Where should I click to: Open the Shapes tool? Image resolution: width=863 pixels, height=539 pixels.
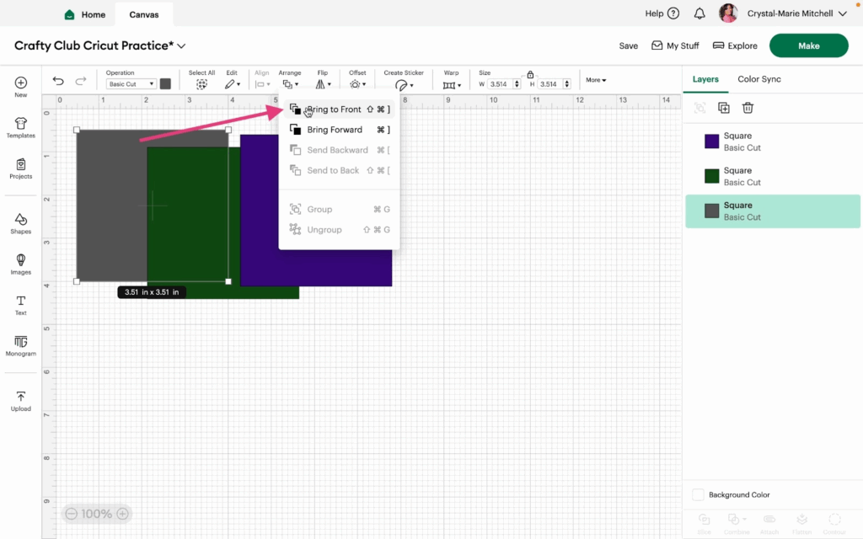(21, 220)
